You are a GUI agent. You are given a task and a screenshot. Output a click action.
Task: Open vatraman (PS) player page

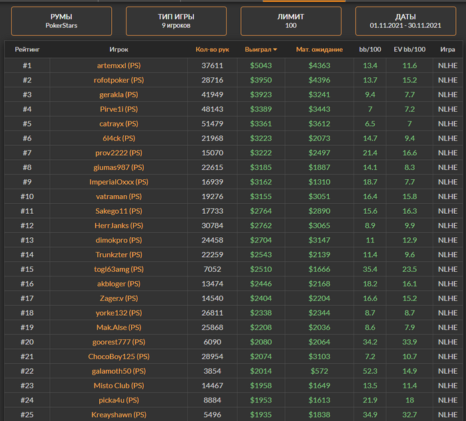(118, 197)
